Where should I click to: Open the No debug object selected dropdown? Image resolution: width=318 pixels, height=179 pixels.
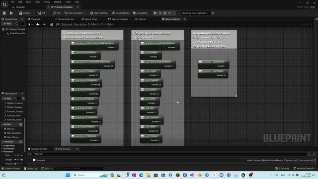(195, 13)
